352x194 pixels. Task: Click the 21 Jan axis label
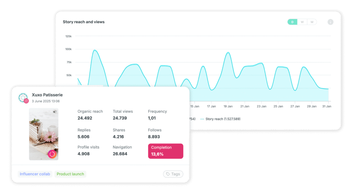(245, 106)
